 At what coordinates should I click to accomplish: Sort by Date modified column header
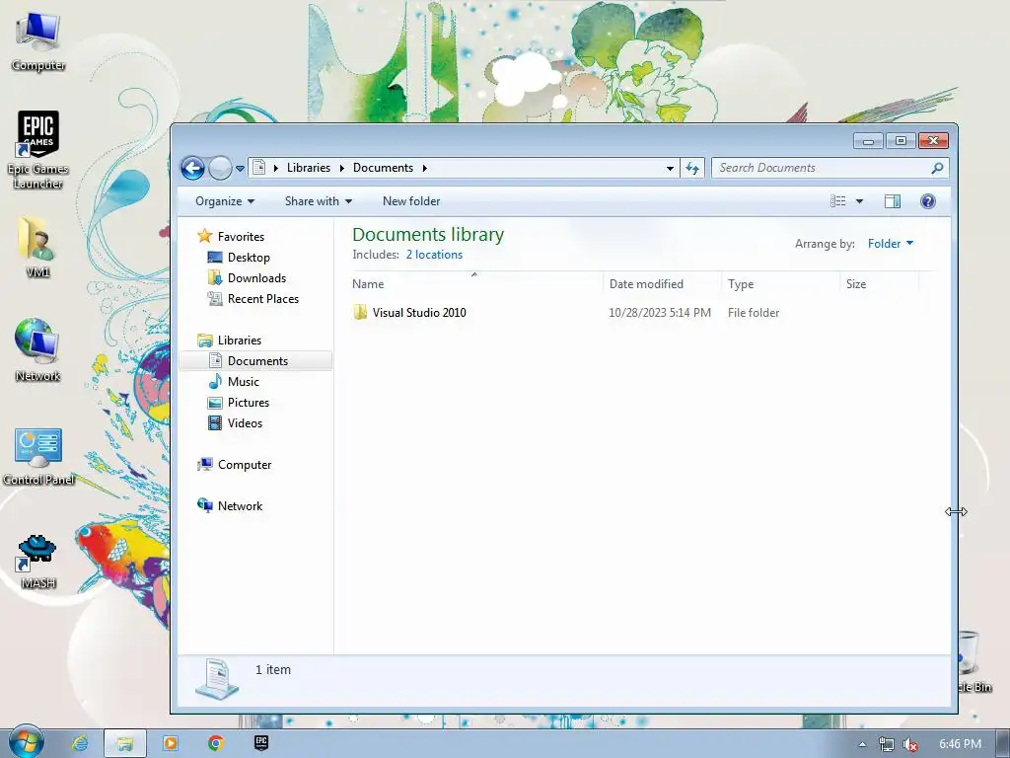663,283
